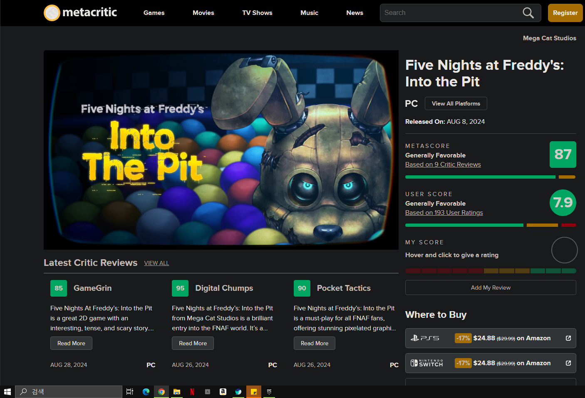This screenshot has height=398, width=585.
Task: Open the News menu
Action: [354, 13]
